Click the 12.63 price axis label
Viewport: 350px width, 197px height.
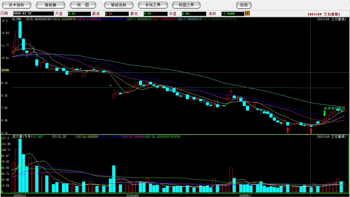pos(5,33)
